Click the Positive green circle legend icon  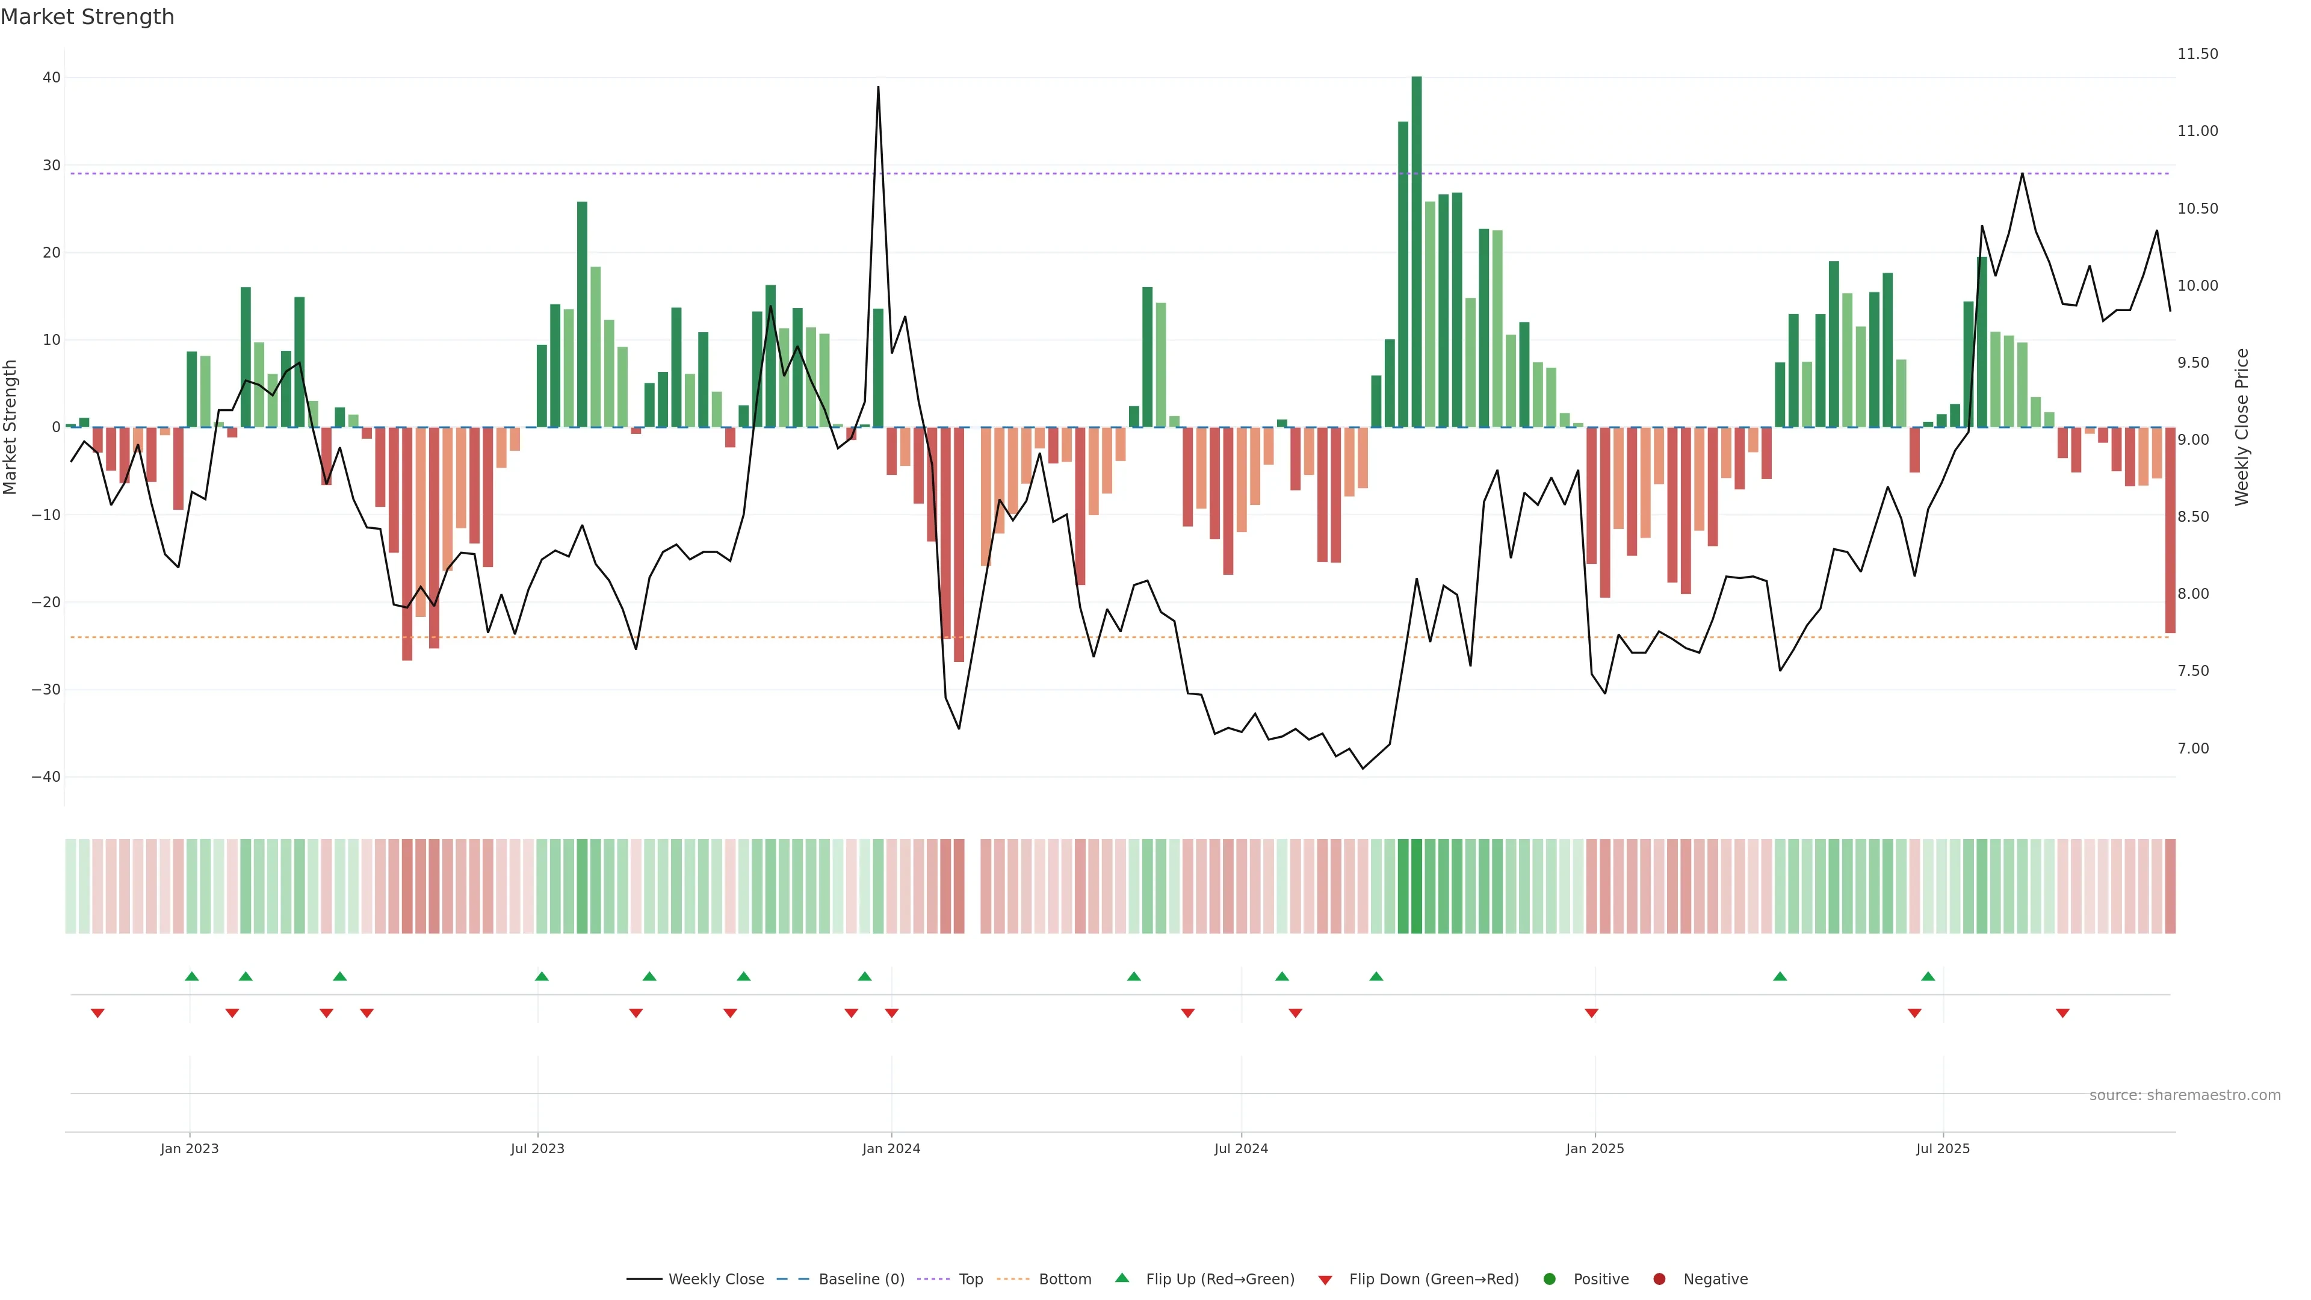click(1549, 1280)
